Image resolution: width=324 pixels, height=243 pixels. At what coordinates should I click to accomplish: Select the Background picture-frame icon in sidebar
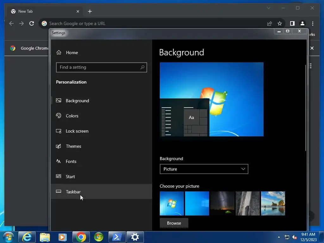[59, 100]
